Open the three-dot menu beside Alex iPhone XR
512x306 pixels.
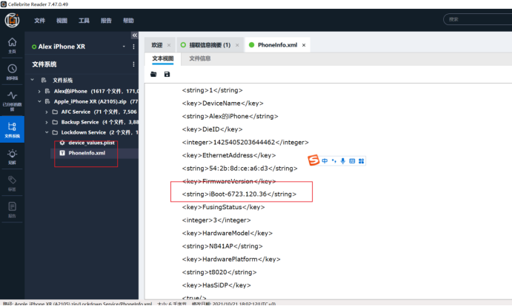click(x=133, y=47)
